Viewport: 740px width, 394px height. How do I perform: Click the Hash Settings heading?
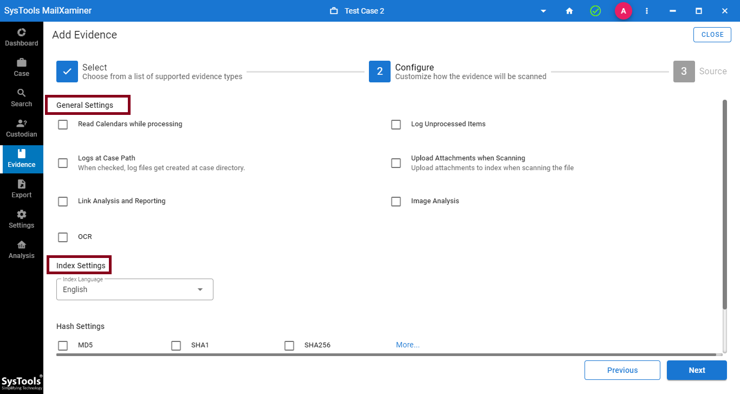click(80, 326)
